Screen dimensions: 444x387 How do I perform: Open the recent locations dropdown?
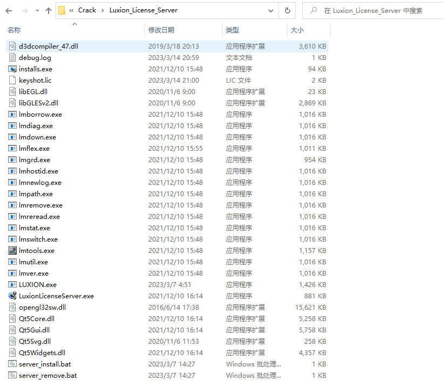(37, 10)
